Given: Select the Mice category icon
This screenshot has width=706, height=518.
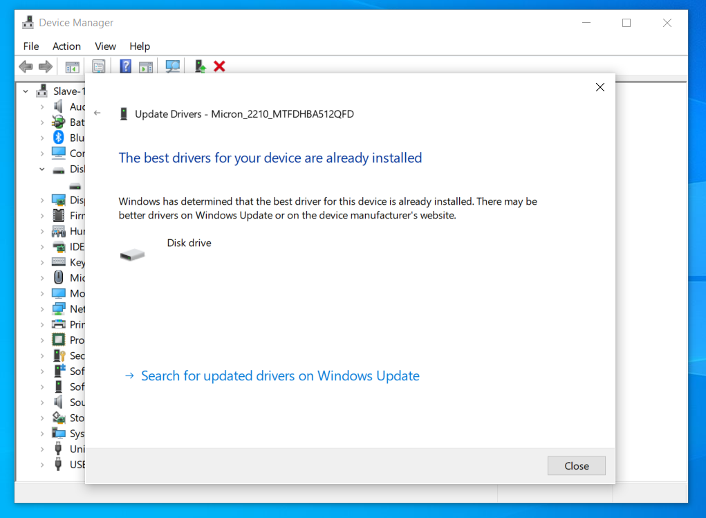Looking at the screenshot, I should point(59,277).
